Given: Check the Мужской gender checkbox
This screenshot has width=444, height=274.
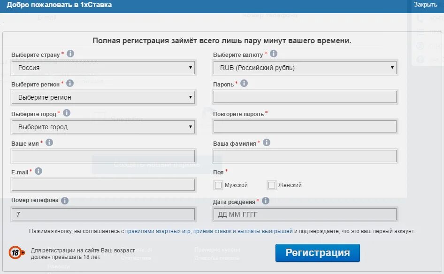Looking at the screenshot, I should (x=218, y=185).
